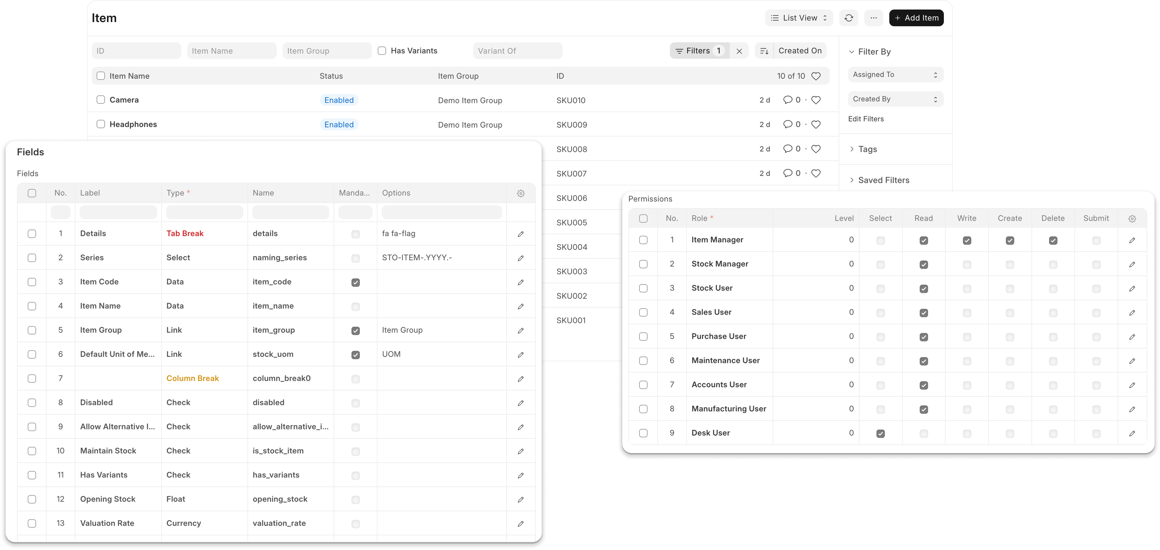The image size is (1160, 550).
Task: Click the Add Item button
Action: tap(916, 18)
